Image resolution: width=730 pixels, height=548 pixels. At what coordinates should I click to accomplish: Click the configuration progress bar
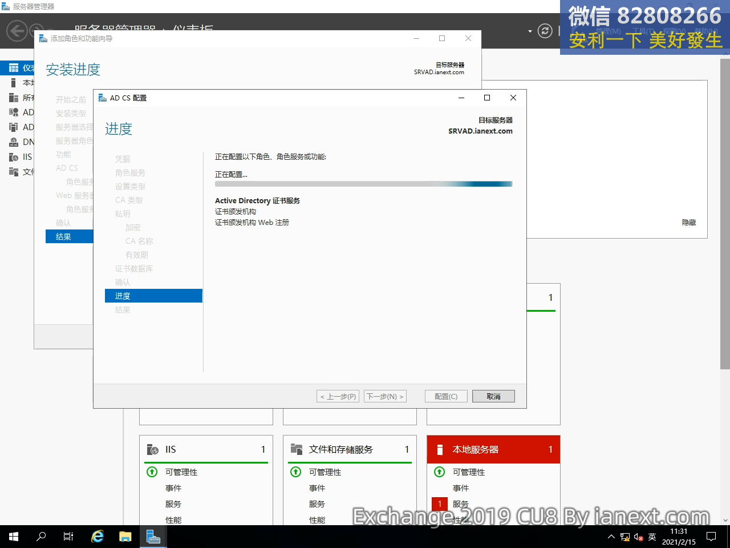pos(364,184)
